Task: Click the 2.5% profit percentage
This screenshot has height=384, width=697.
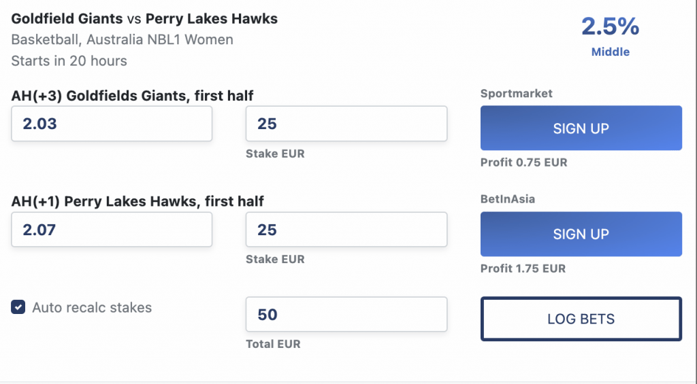Action: [x=610, y=27]
